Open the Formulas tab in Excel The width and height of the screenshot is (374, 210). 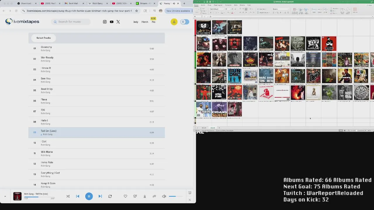pos(228,5)
